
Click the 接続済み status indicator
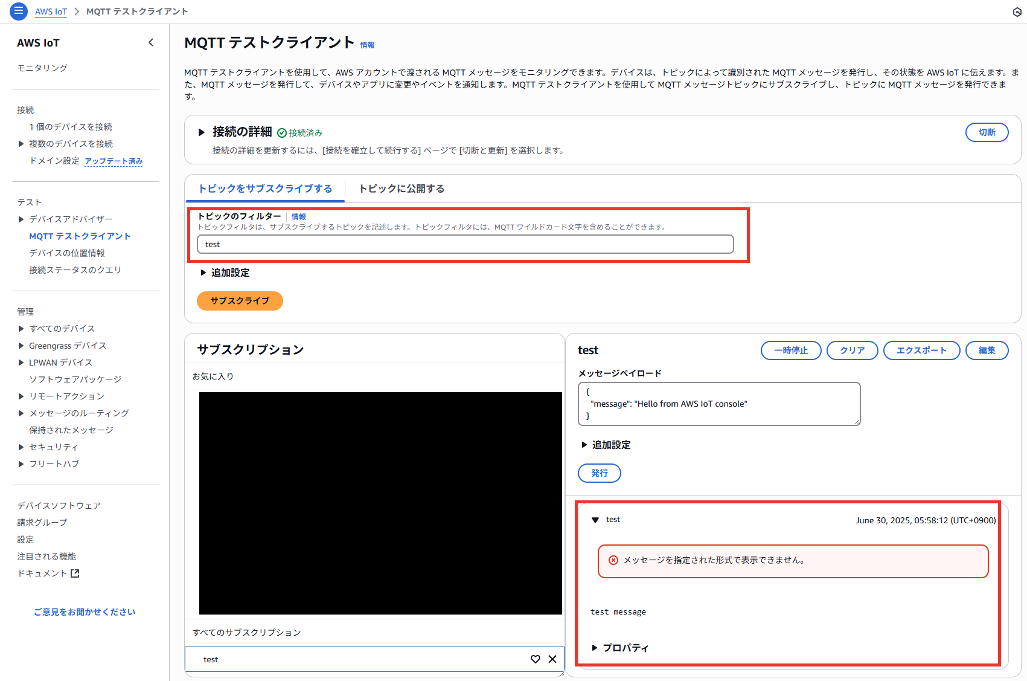pyautogui.click(x=300, y=133)
